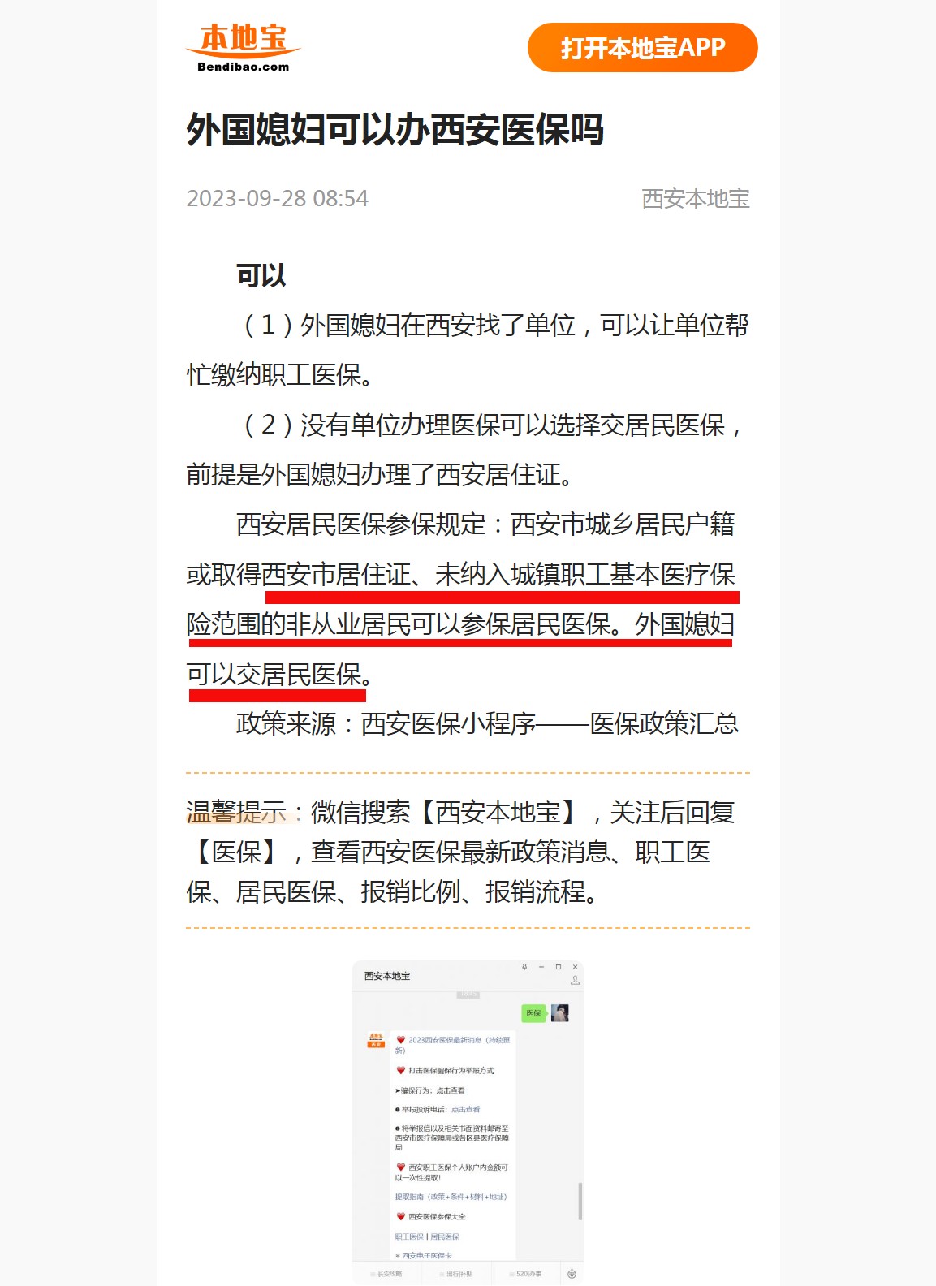Click the 西安本地宝 source label
The image size is (936, 1286).
pos(695,198)
